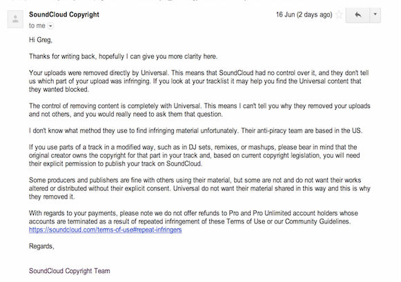Click paragraph starting 'The control of removing content'
Screen dimensions: 401x282
point(199,110)
